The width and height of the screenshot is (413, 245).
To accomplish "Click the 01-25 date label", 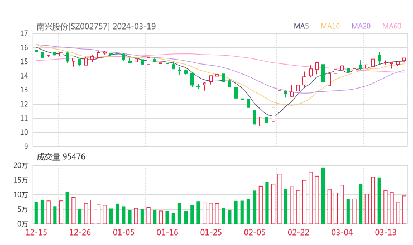I will 211,232.
